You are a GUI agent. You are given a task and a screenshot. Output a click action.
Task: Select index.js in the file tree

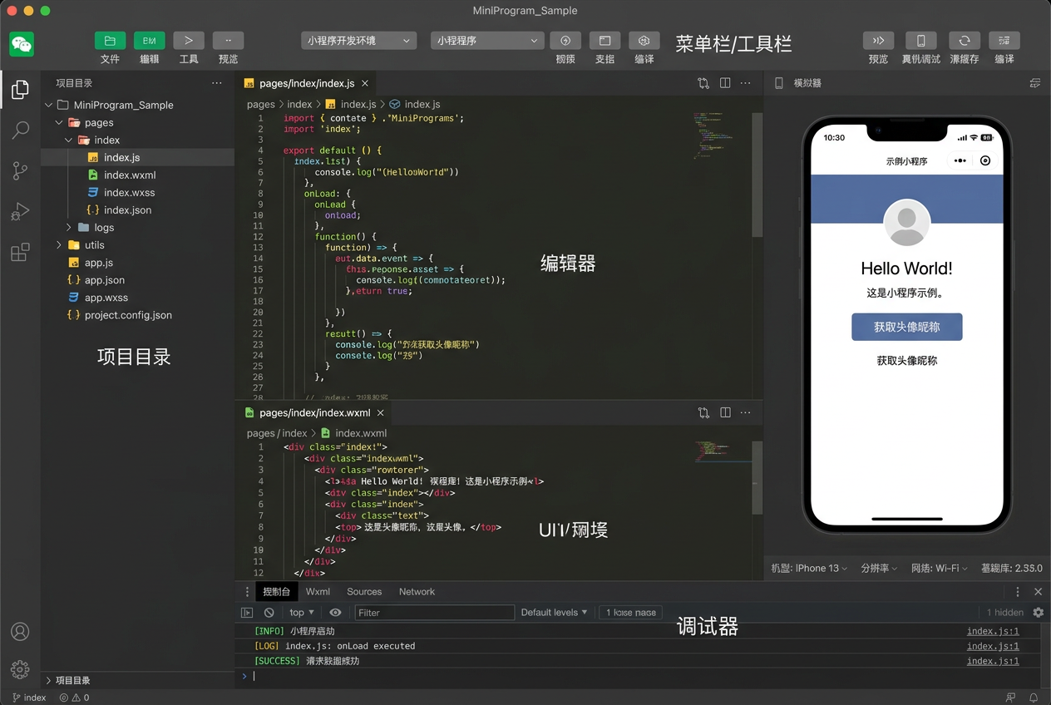tap(138, 157)
